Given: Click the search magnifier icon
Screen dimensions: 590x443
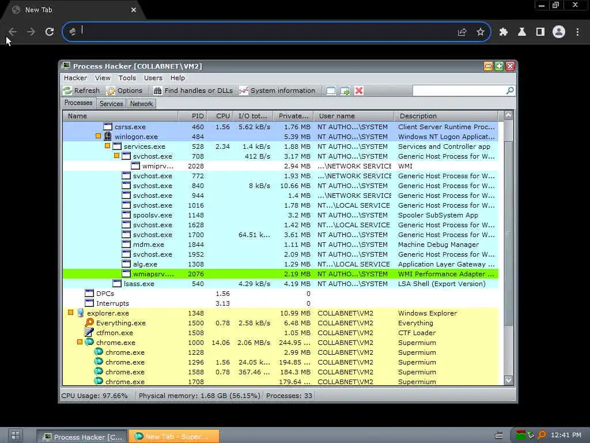Looking at the screenshot, I should click(510, 91).
